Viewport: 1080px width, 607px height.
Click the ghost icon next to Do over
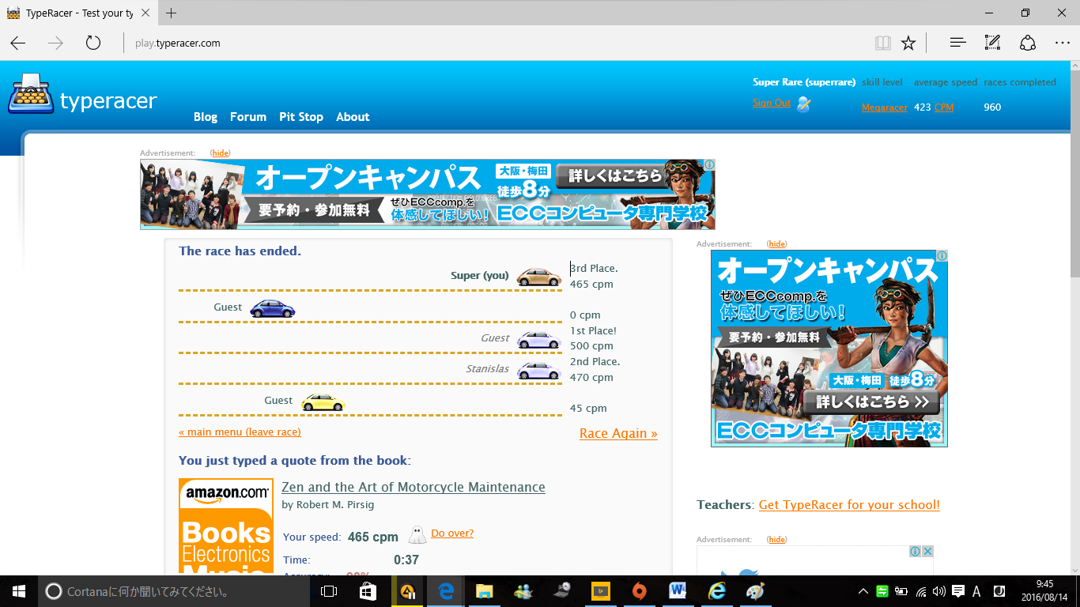click(417, 535)
